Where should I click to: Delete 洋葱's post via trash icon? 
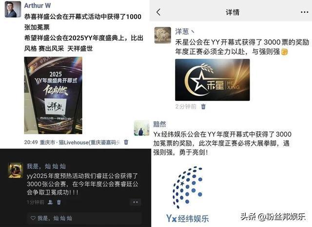(203, 107)
